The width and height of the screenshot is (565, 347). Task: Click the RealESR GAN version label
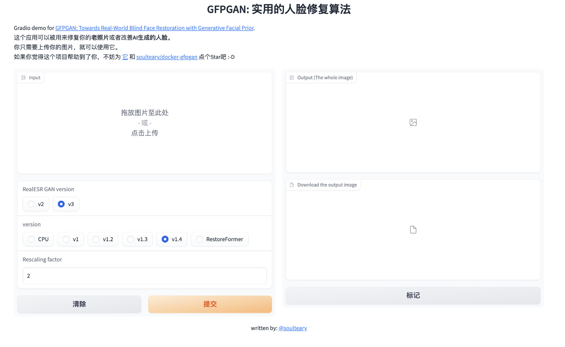click(x=48, y=189)
